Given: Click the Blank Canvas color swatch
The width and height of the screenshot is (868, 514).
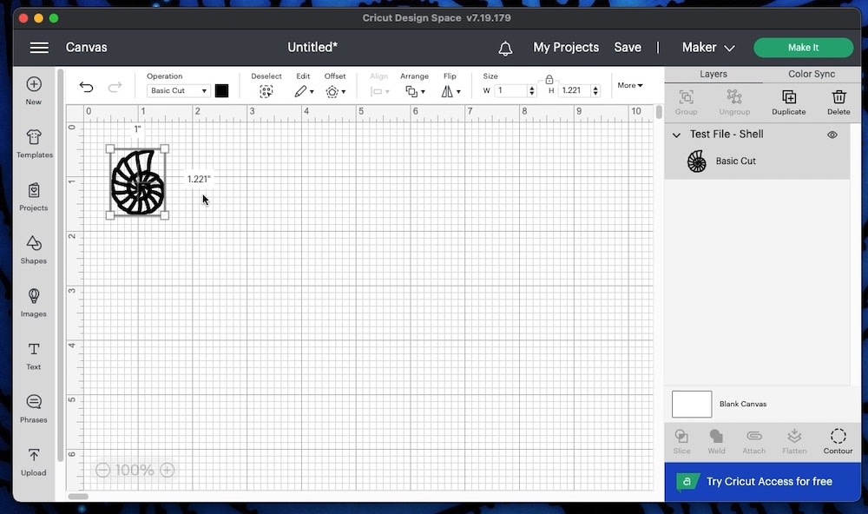Looking at the screenshot, I should (x=692, y=405).
